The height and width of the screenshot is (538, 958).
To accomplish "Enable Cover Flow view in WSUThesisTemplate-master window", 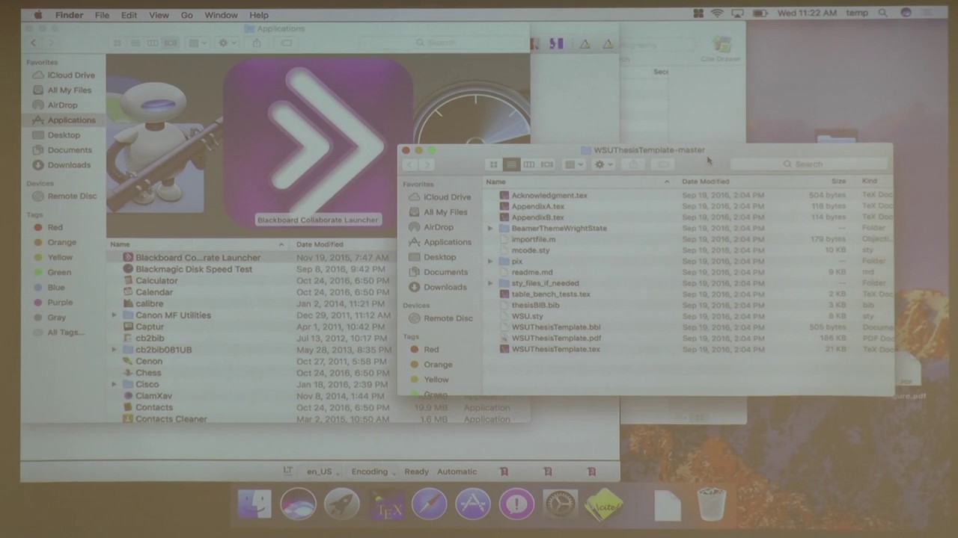I will point(547,164).
